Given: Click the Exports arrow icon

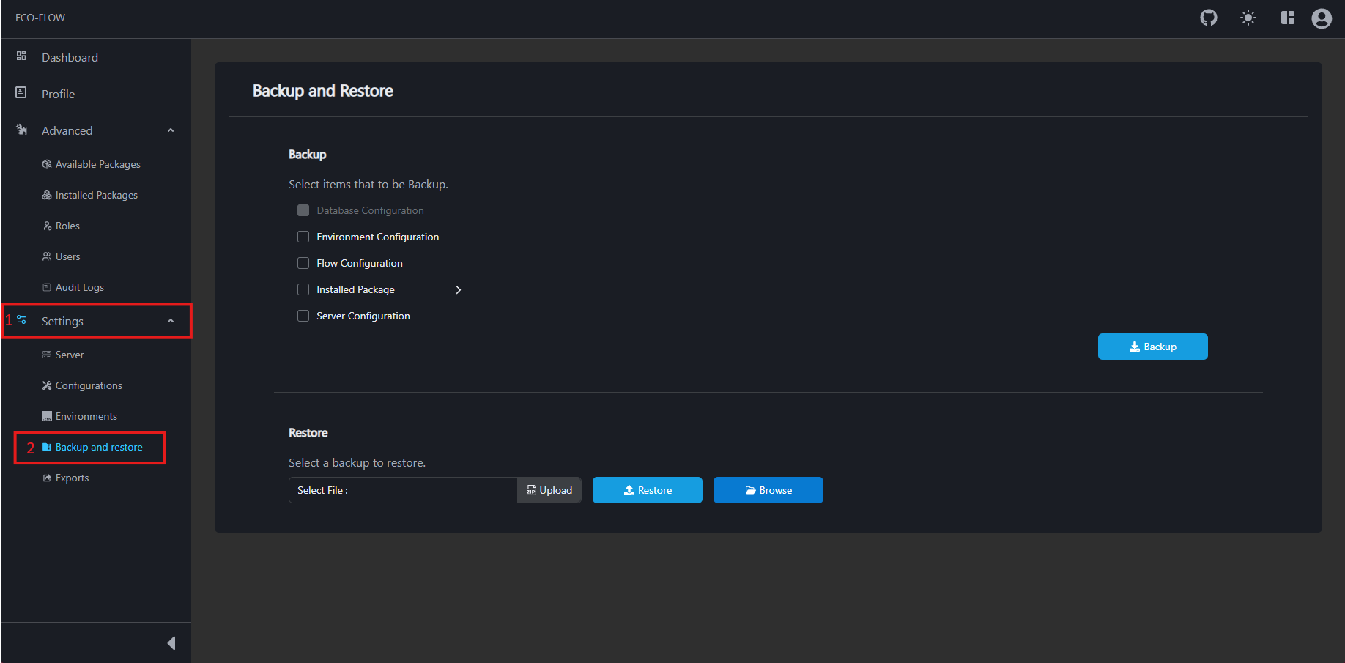Looking at the screenshot, I should click(x=47, y=478).
